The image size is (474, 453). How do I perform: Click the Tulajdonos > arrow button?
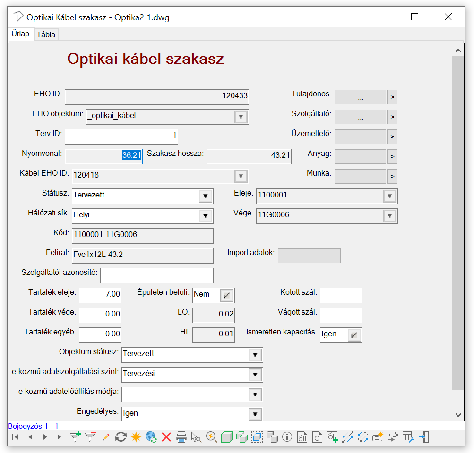(x=392, y=97)
